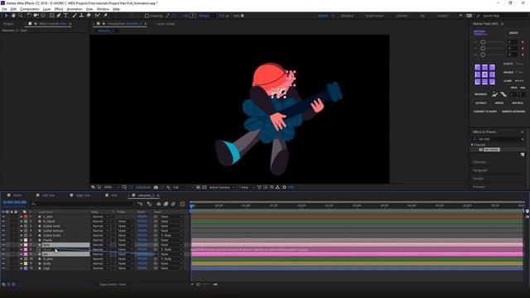Enable the Snapping checkbox in toolbar

point(147,16)
